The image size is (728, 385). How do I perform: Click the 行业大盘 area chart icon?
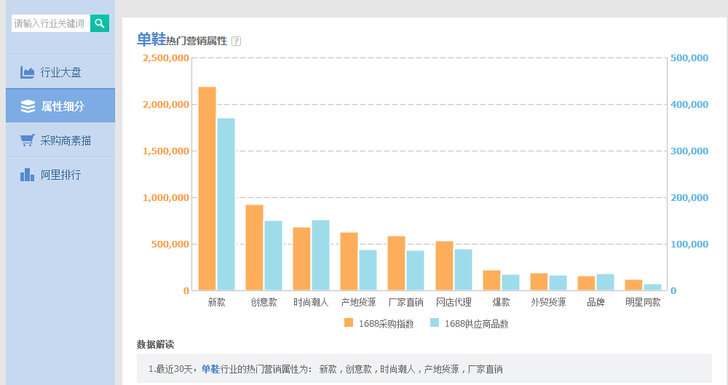click(x=28, y=72)
